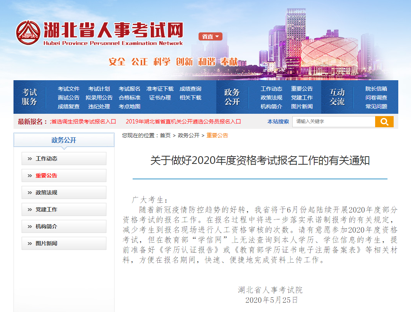
Task: Click 政务公开 in breadcrumb
Action: click(189, 135)
